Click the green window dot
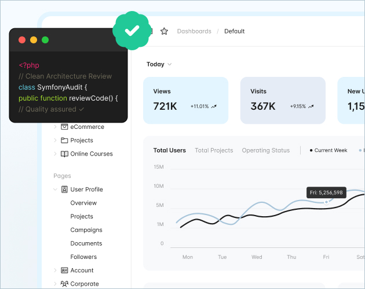 pyautogui.click(x=45, y=40)
